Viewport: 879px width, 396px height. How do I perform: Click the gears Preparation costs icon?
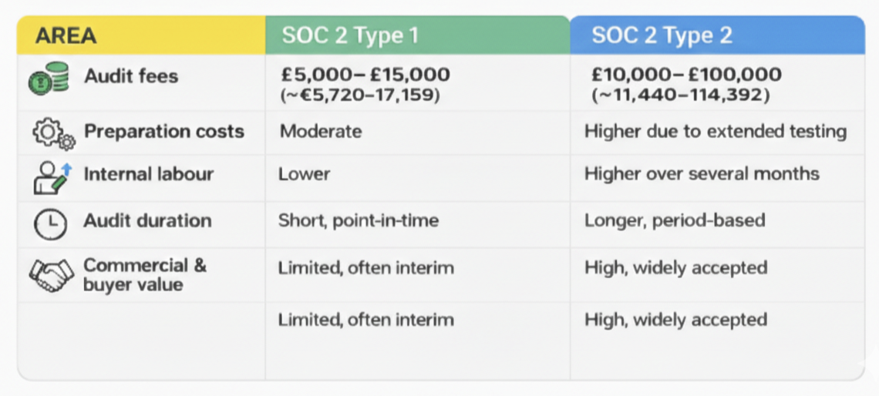click(52, 133)
